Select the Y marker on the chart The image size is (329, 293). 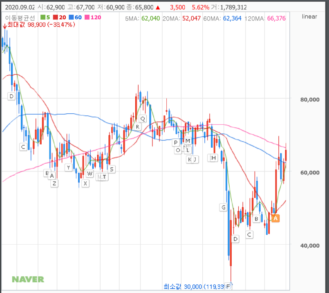(x=69, y=167)
